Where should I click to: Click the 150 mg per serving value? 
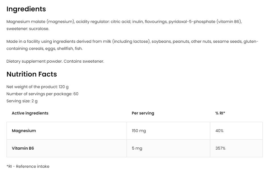coord(139,131)
